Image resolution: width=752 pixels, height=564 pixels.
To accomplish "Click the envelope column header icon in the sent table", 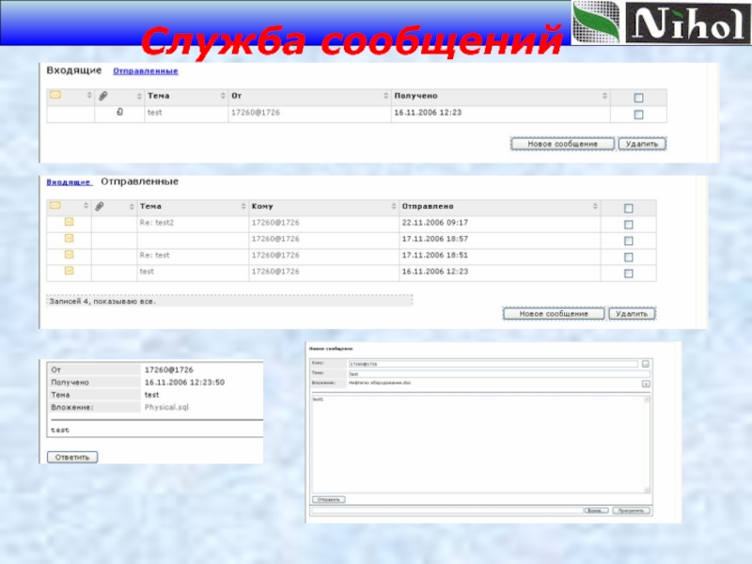I will click(55, 206).
